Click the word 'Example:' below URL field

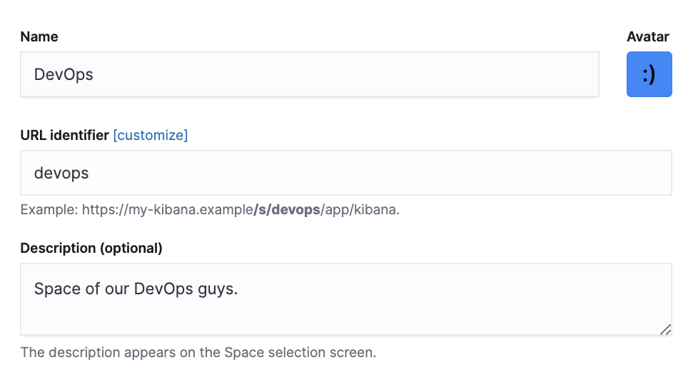pyautogui.click(x=49, y=210)
